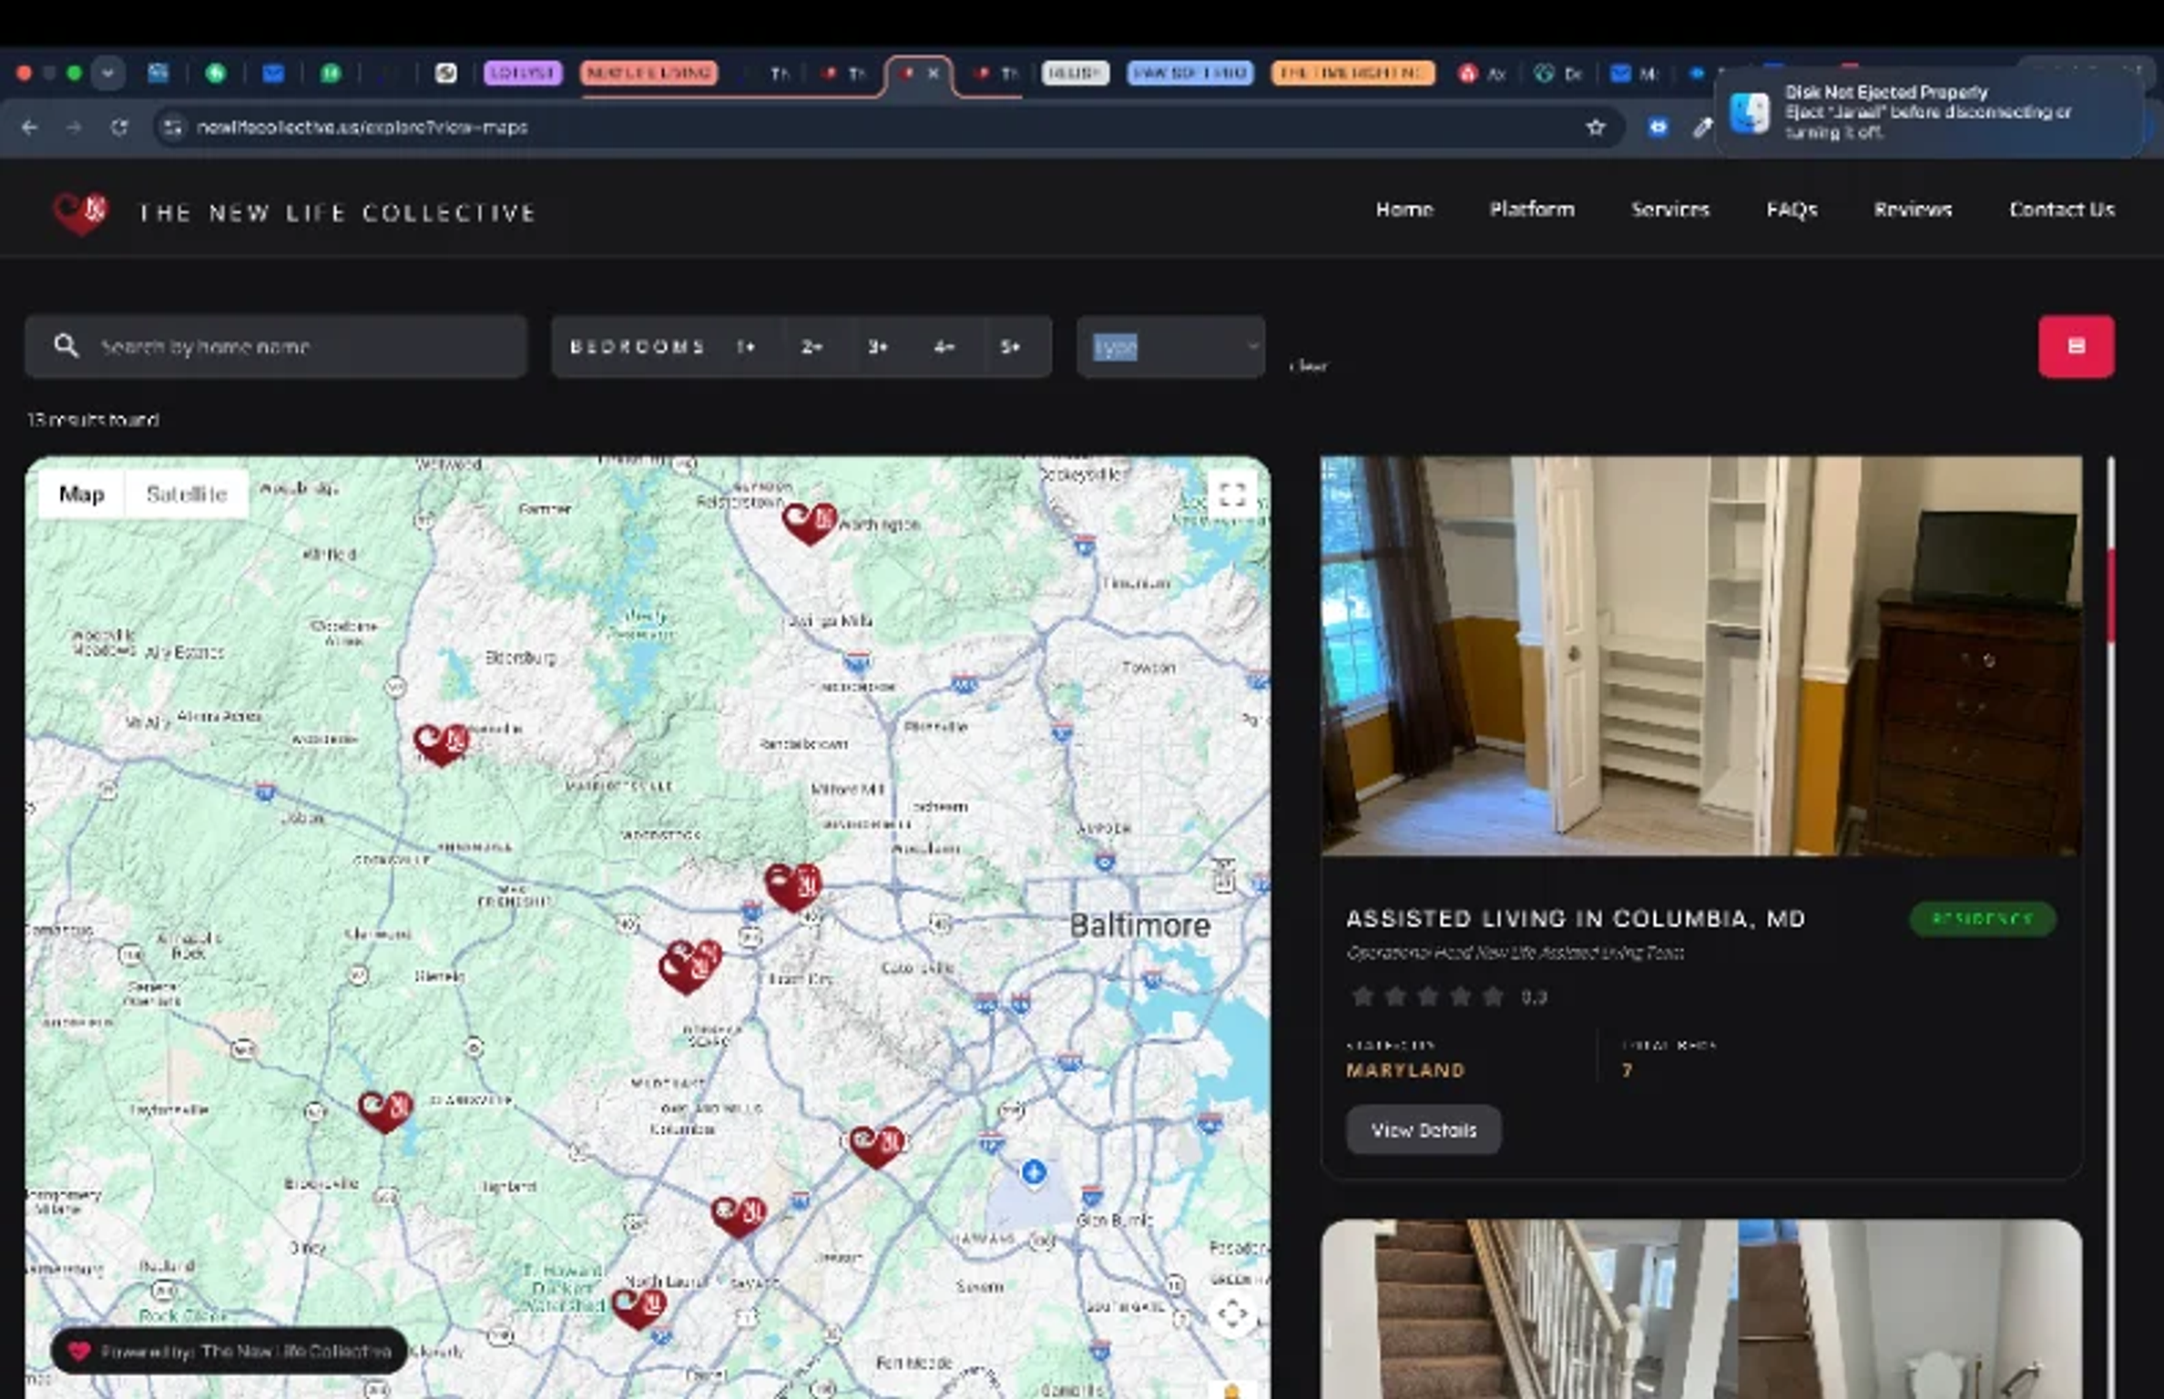Click the eyedropper extension icon
Viewport: 2164px width, 1399px height.
(1702, 128)
